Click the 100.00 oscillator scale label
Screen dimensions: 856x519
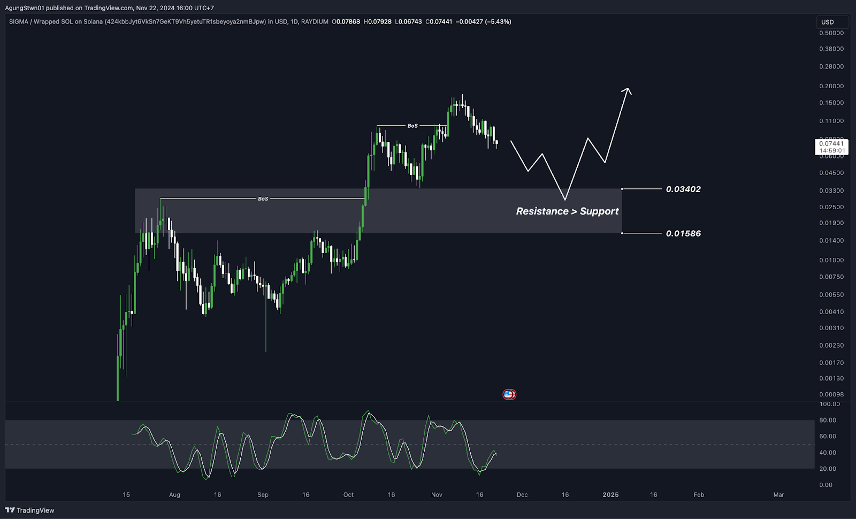coord(829,404)
